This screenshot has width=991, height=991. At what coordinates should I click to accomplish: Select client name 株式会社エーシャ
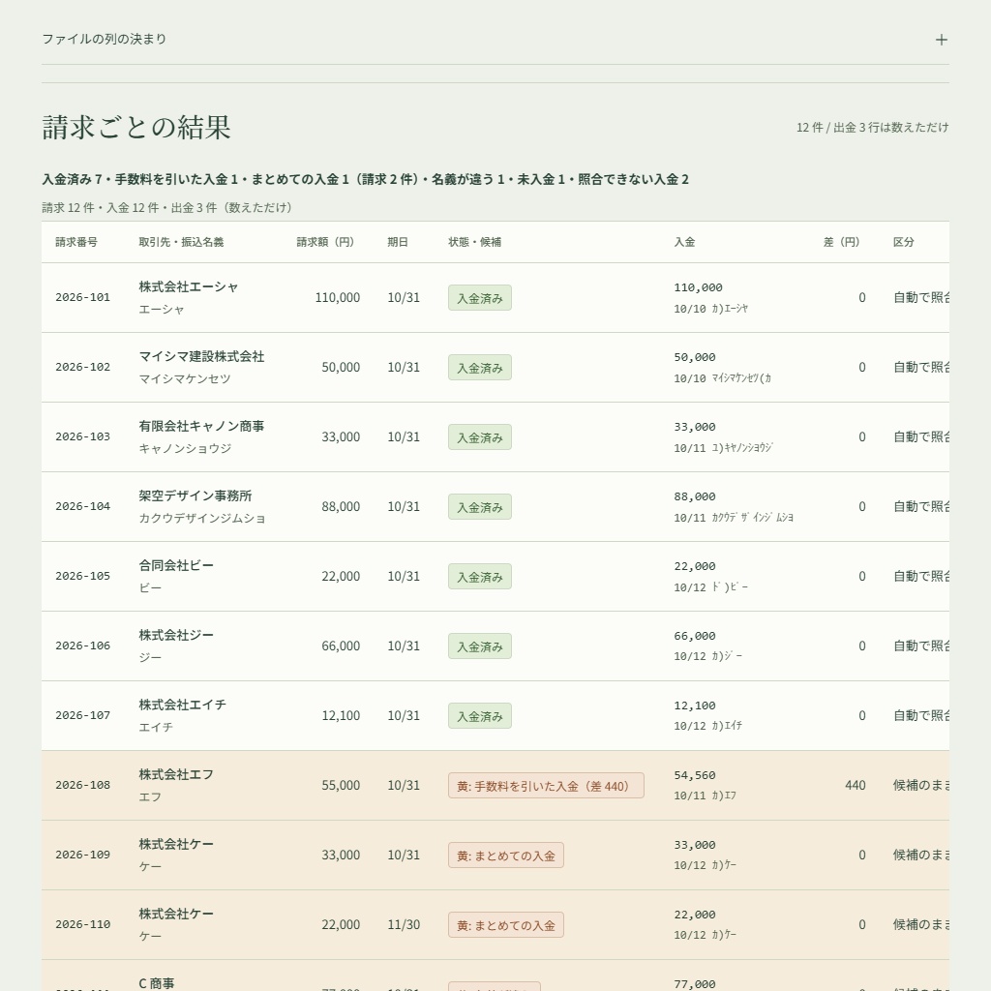point(189,286)
